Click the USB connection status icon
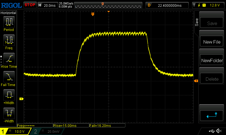This screenshot has height=135, width=226. click(x=212, y=131)
